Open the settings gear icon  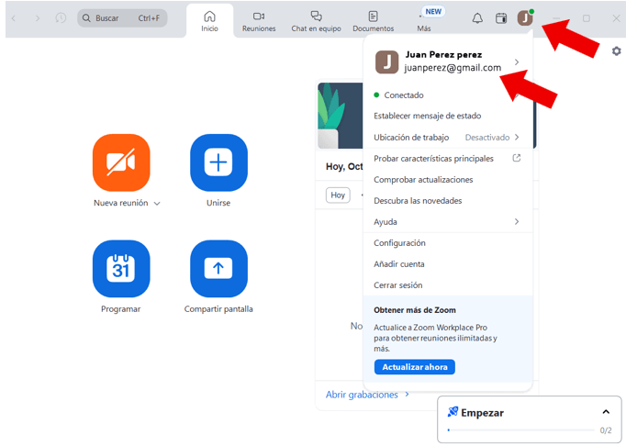616,51
